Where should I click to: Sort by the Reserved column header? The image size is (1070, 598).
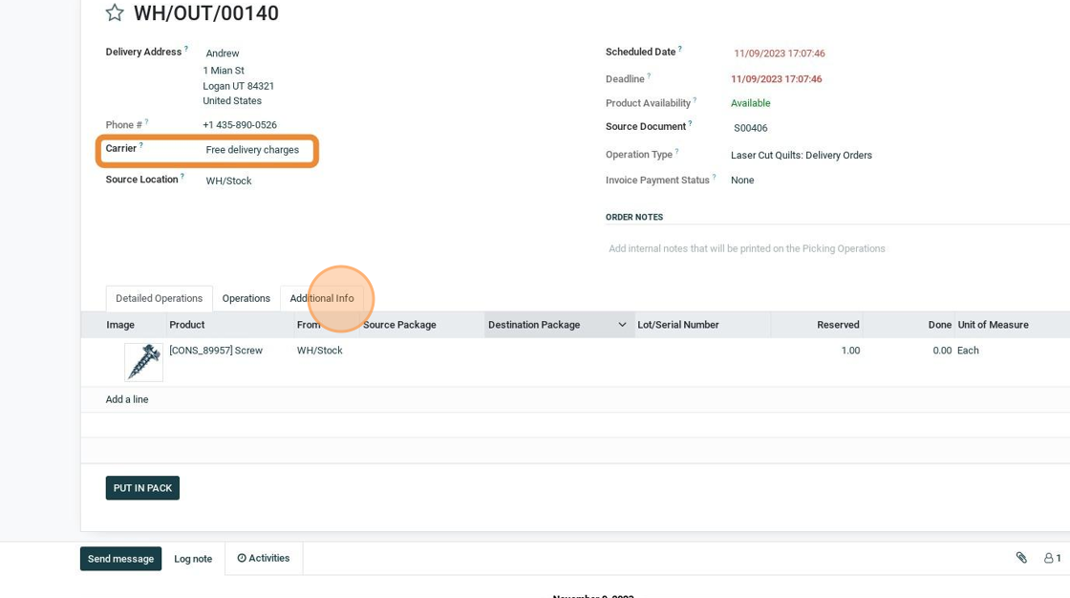(838, 325)
